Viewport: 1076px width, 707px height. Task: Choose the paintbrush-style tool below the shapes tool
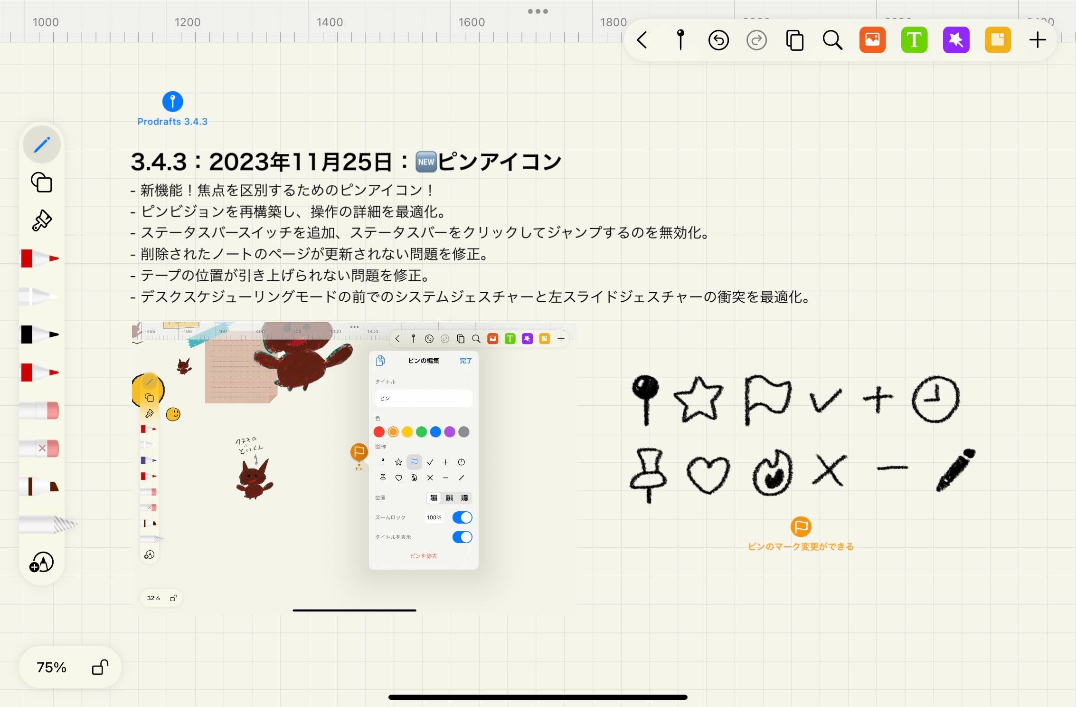tap(42, 220)
